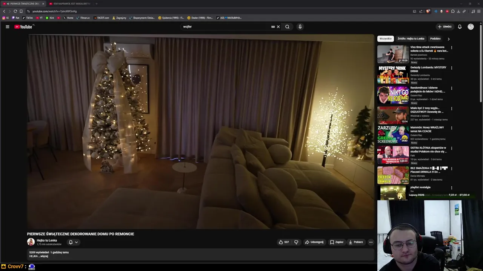
Task: Run search with the magnifier button
Action: [287, 27]
